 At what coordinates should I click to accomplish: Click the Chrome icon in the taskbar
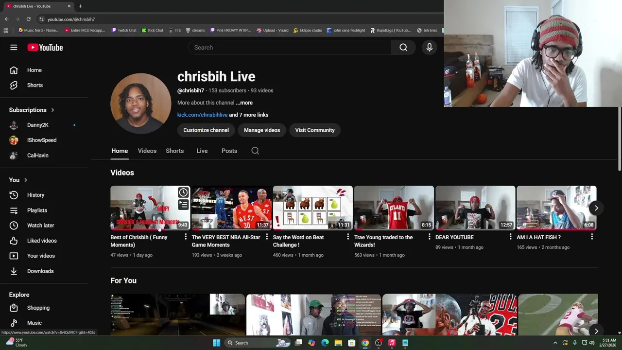365,343
